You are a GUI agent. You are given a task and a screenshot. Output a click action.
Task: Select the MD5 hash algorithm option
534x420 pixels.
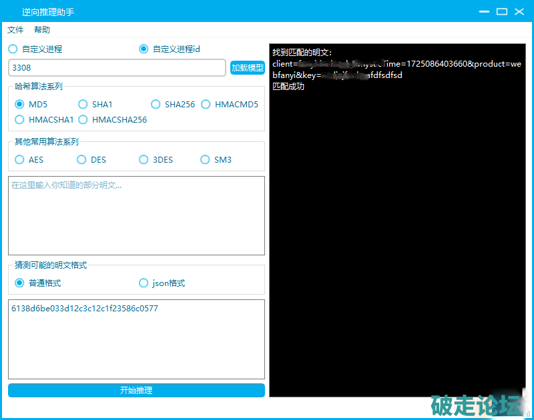click(x=20, y=104)
